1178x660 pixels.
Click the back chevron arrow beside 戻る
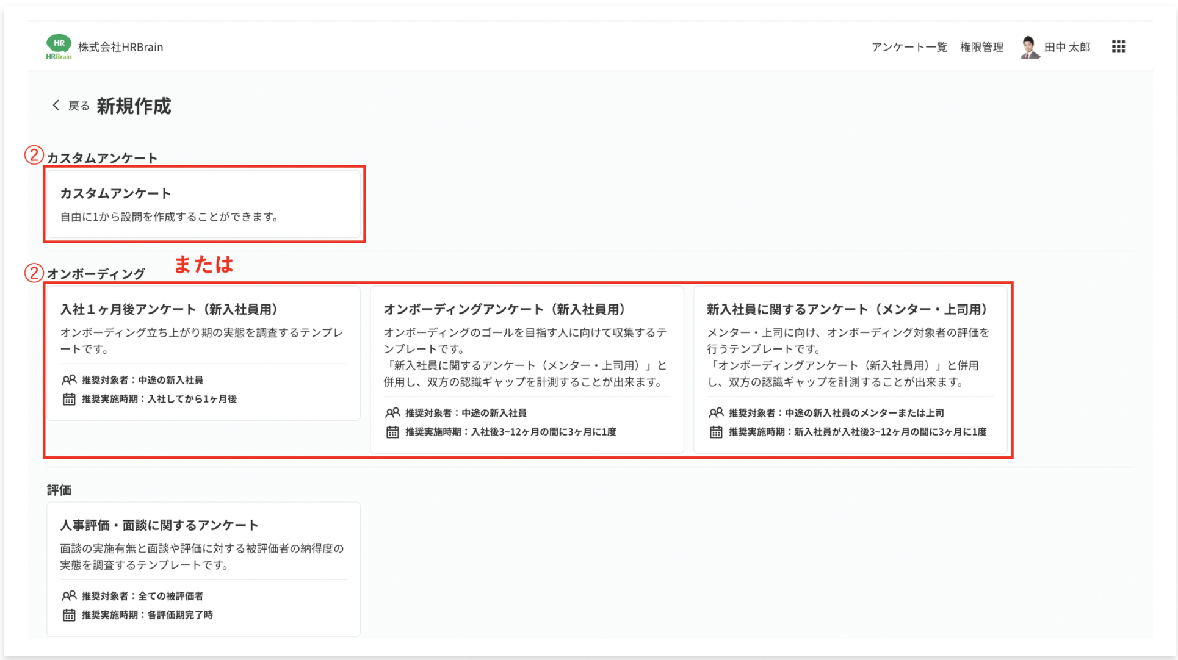[x=56, y=106]
